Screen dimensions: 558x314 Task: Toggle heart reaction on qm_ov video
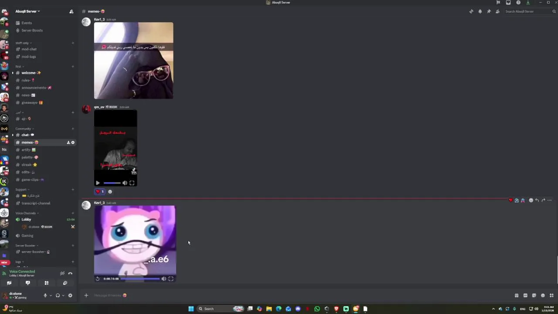(100, 191)
